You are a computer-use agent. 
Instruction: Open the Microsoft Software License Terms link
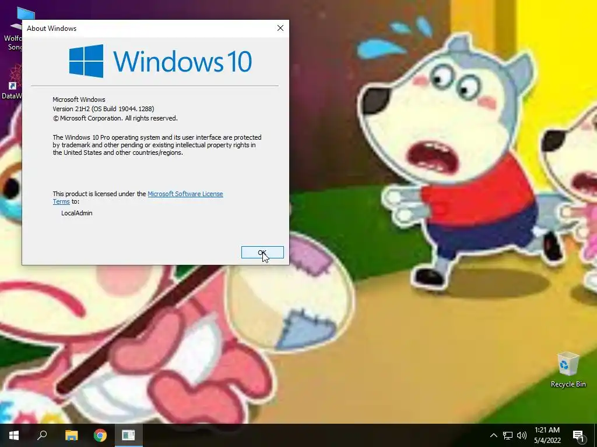click(x=185, y=194)
